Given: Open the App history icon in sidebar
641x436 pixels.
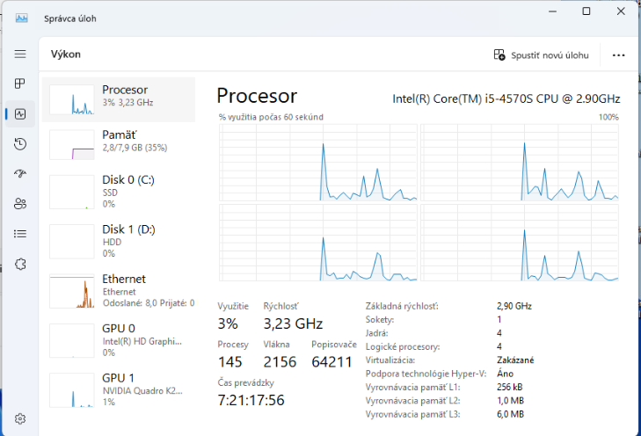Looking at the screenshot, I should [x=20, y=144].
